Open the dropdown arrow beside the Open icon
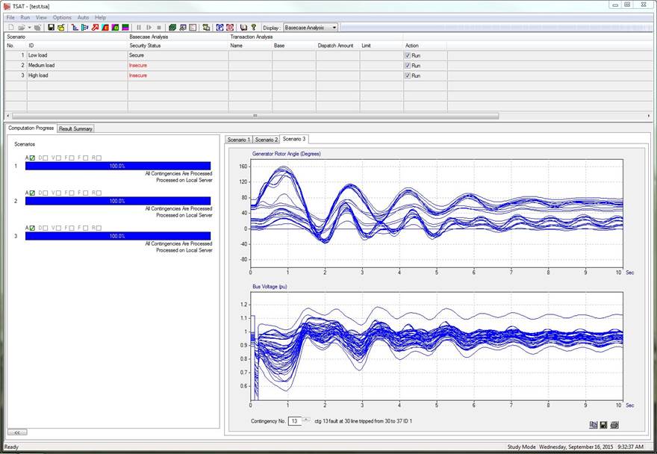This screenshot has width=657, height=454. [29, 28]
